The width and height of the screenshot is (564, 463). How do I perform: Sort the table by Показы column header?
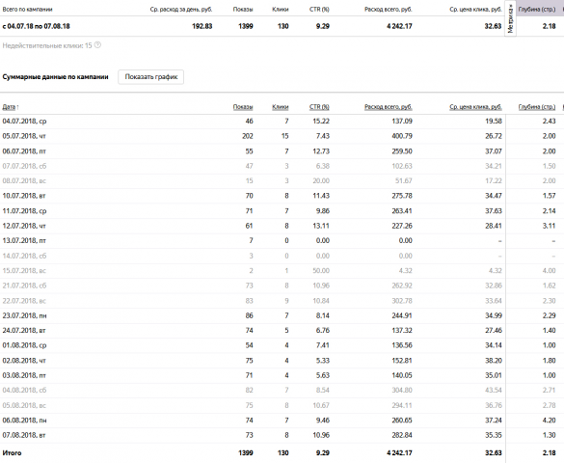point(243,107)
